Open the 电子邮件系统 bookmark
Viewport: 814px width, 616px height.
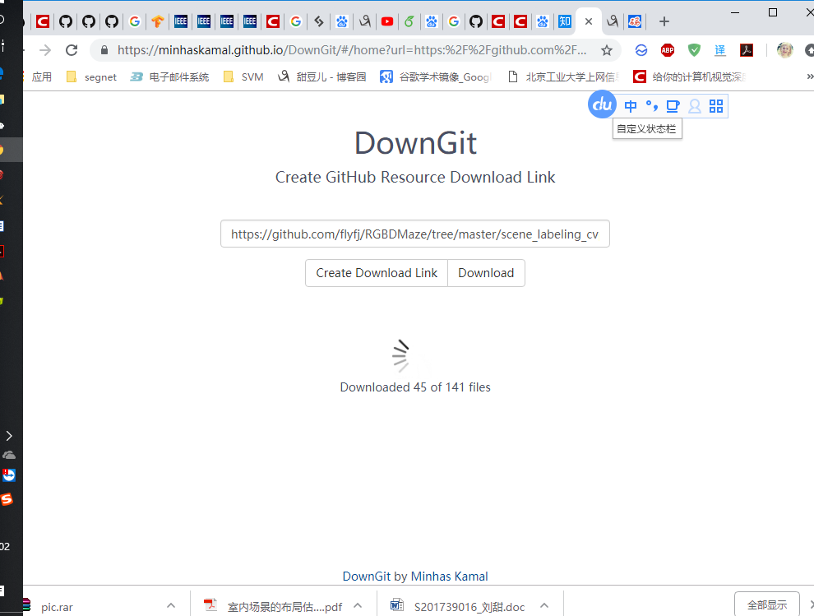(x=169, y=76)
